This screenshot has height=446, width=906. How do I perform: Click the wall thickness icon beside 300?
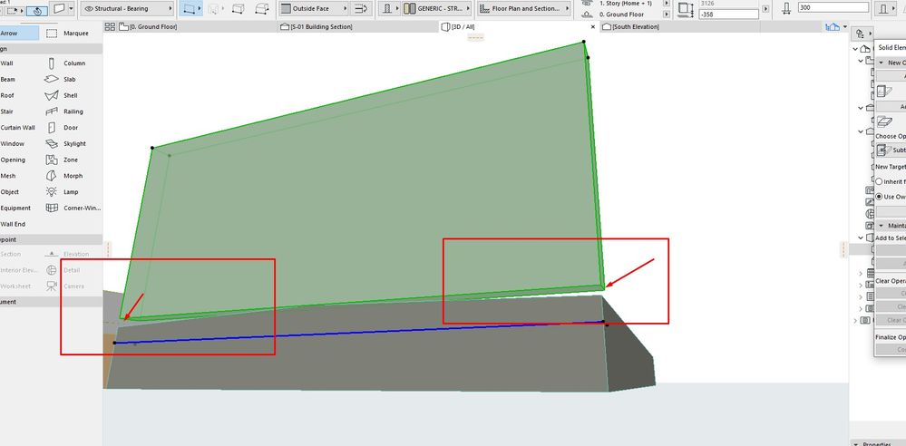tap(785, 9)
